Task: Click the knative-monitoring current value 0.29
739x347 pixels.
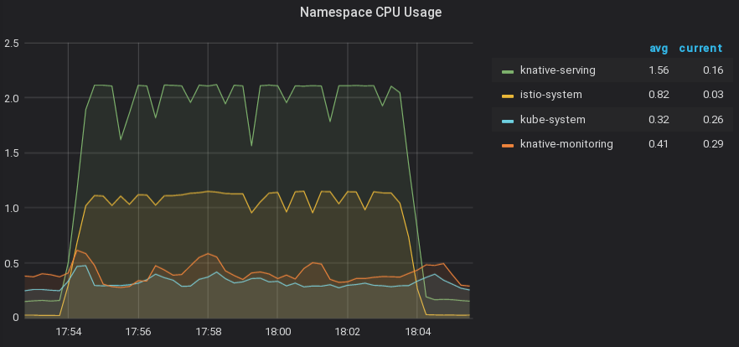Action: point(713,143)
